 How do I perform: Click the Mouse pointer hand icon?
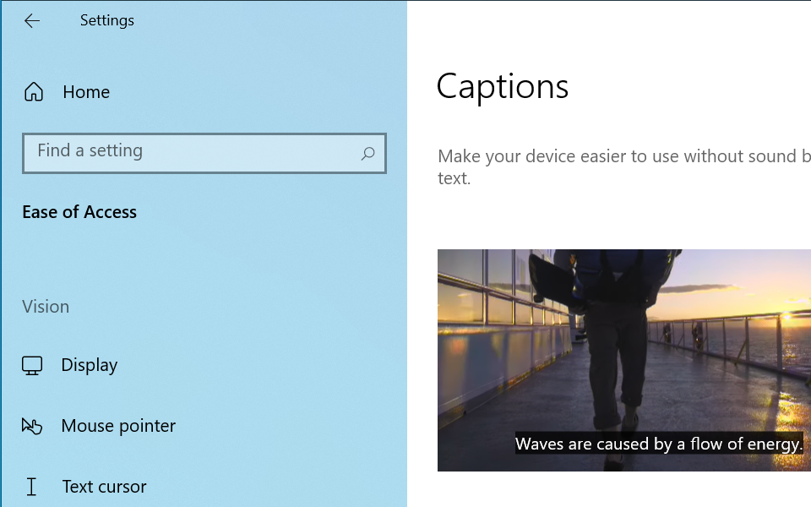coord(33,425)
